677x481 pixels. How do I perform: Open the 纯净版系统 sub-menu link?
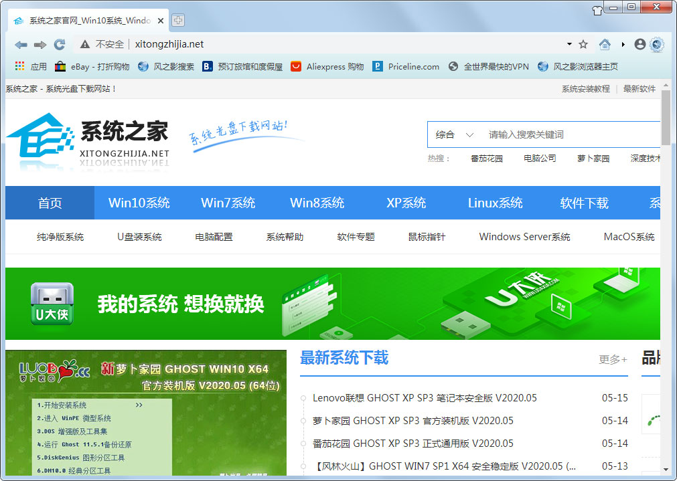click(x=60, y=237)
